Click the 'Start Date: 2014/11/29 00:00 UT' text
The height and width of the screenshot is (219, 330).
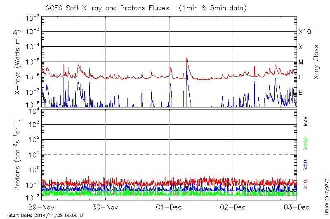pos(47,215)
